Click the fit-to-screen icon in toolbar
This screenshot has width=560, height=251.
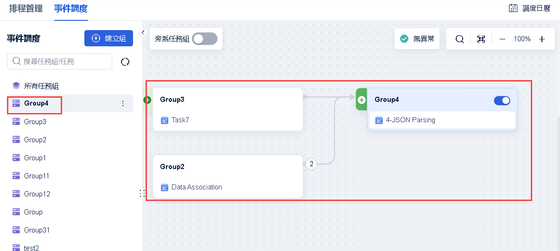(x=481, y=39)
